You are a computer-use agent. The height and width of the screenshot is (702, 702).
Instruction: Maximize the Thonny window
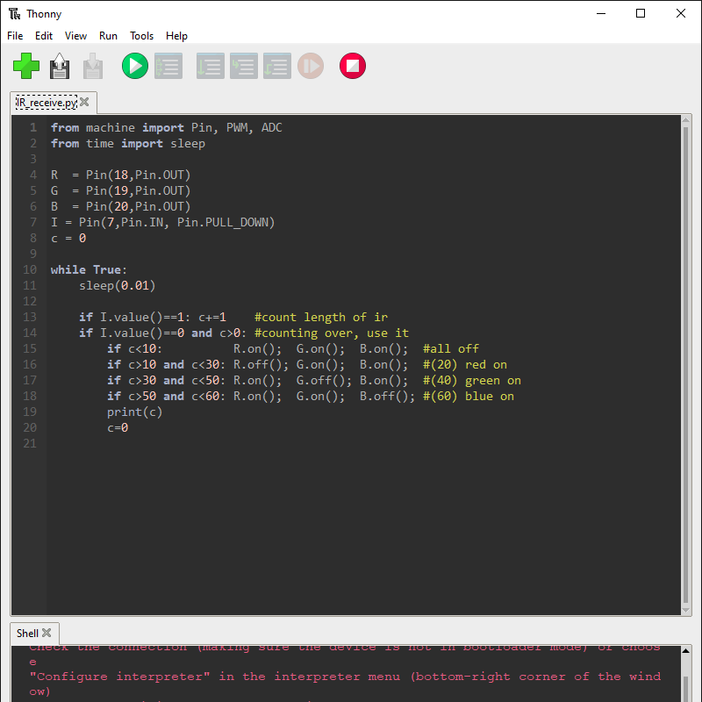tap(641, 14)
